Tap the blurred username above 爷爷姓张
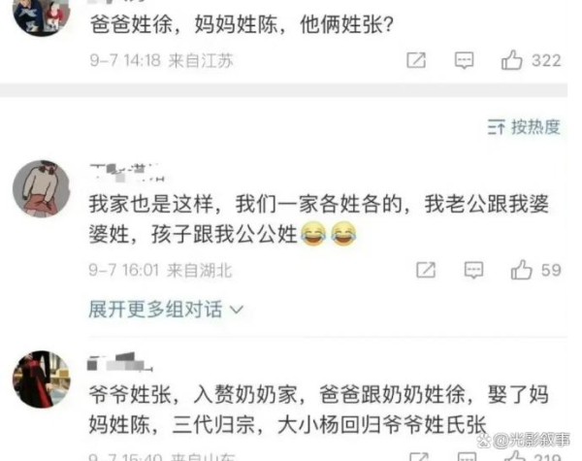The height and width of the screenshot is (461, 582). (x=119, y=362)
